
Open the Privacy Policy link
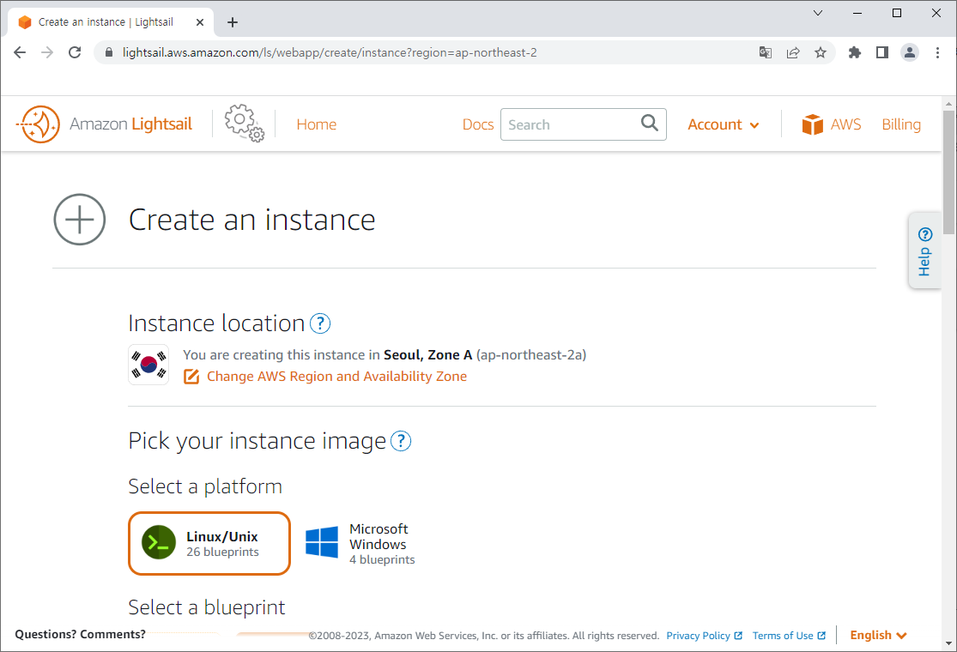point(705,636)
